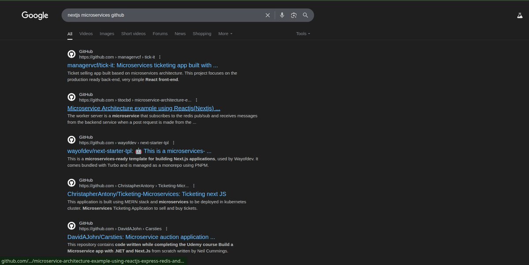The height and width of the screenshot is (265, 529).
Task: Click URL github.com › titocbd › microservice-architecture-e...
Action: pyautogui.click(x=135, y=100)
